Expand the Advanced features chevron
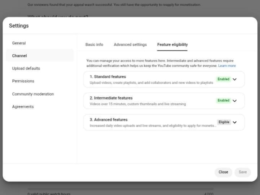 click(235, 122)
